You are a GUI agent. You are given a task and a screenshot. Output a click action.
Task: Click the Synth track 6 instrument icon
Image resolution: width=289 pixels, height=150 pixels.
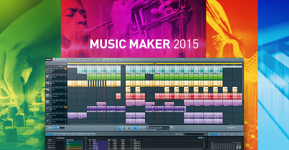click(x=47, y=102)
